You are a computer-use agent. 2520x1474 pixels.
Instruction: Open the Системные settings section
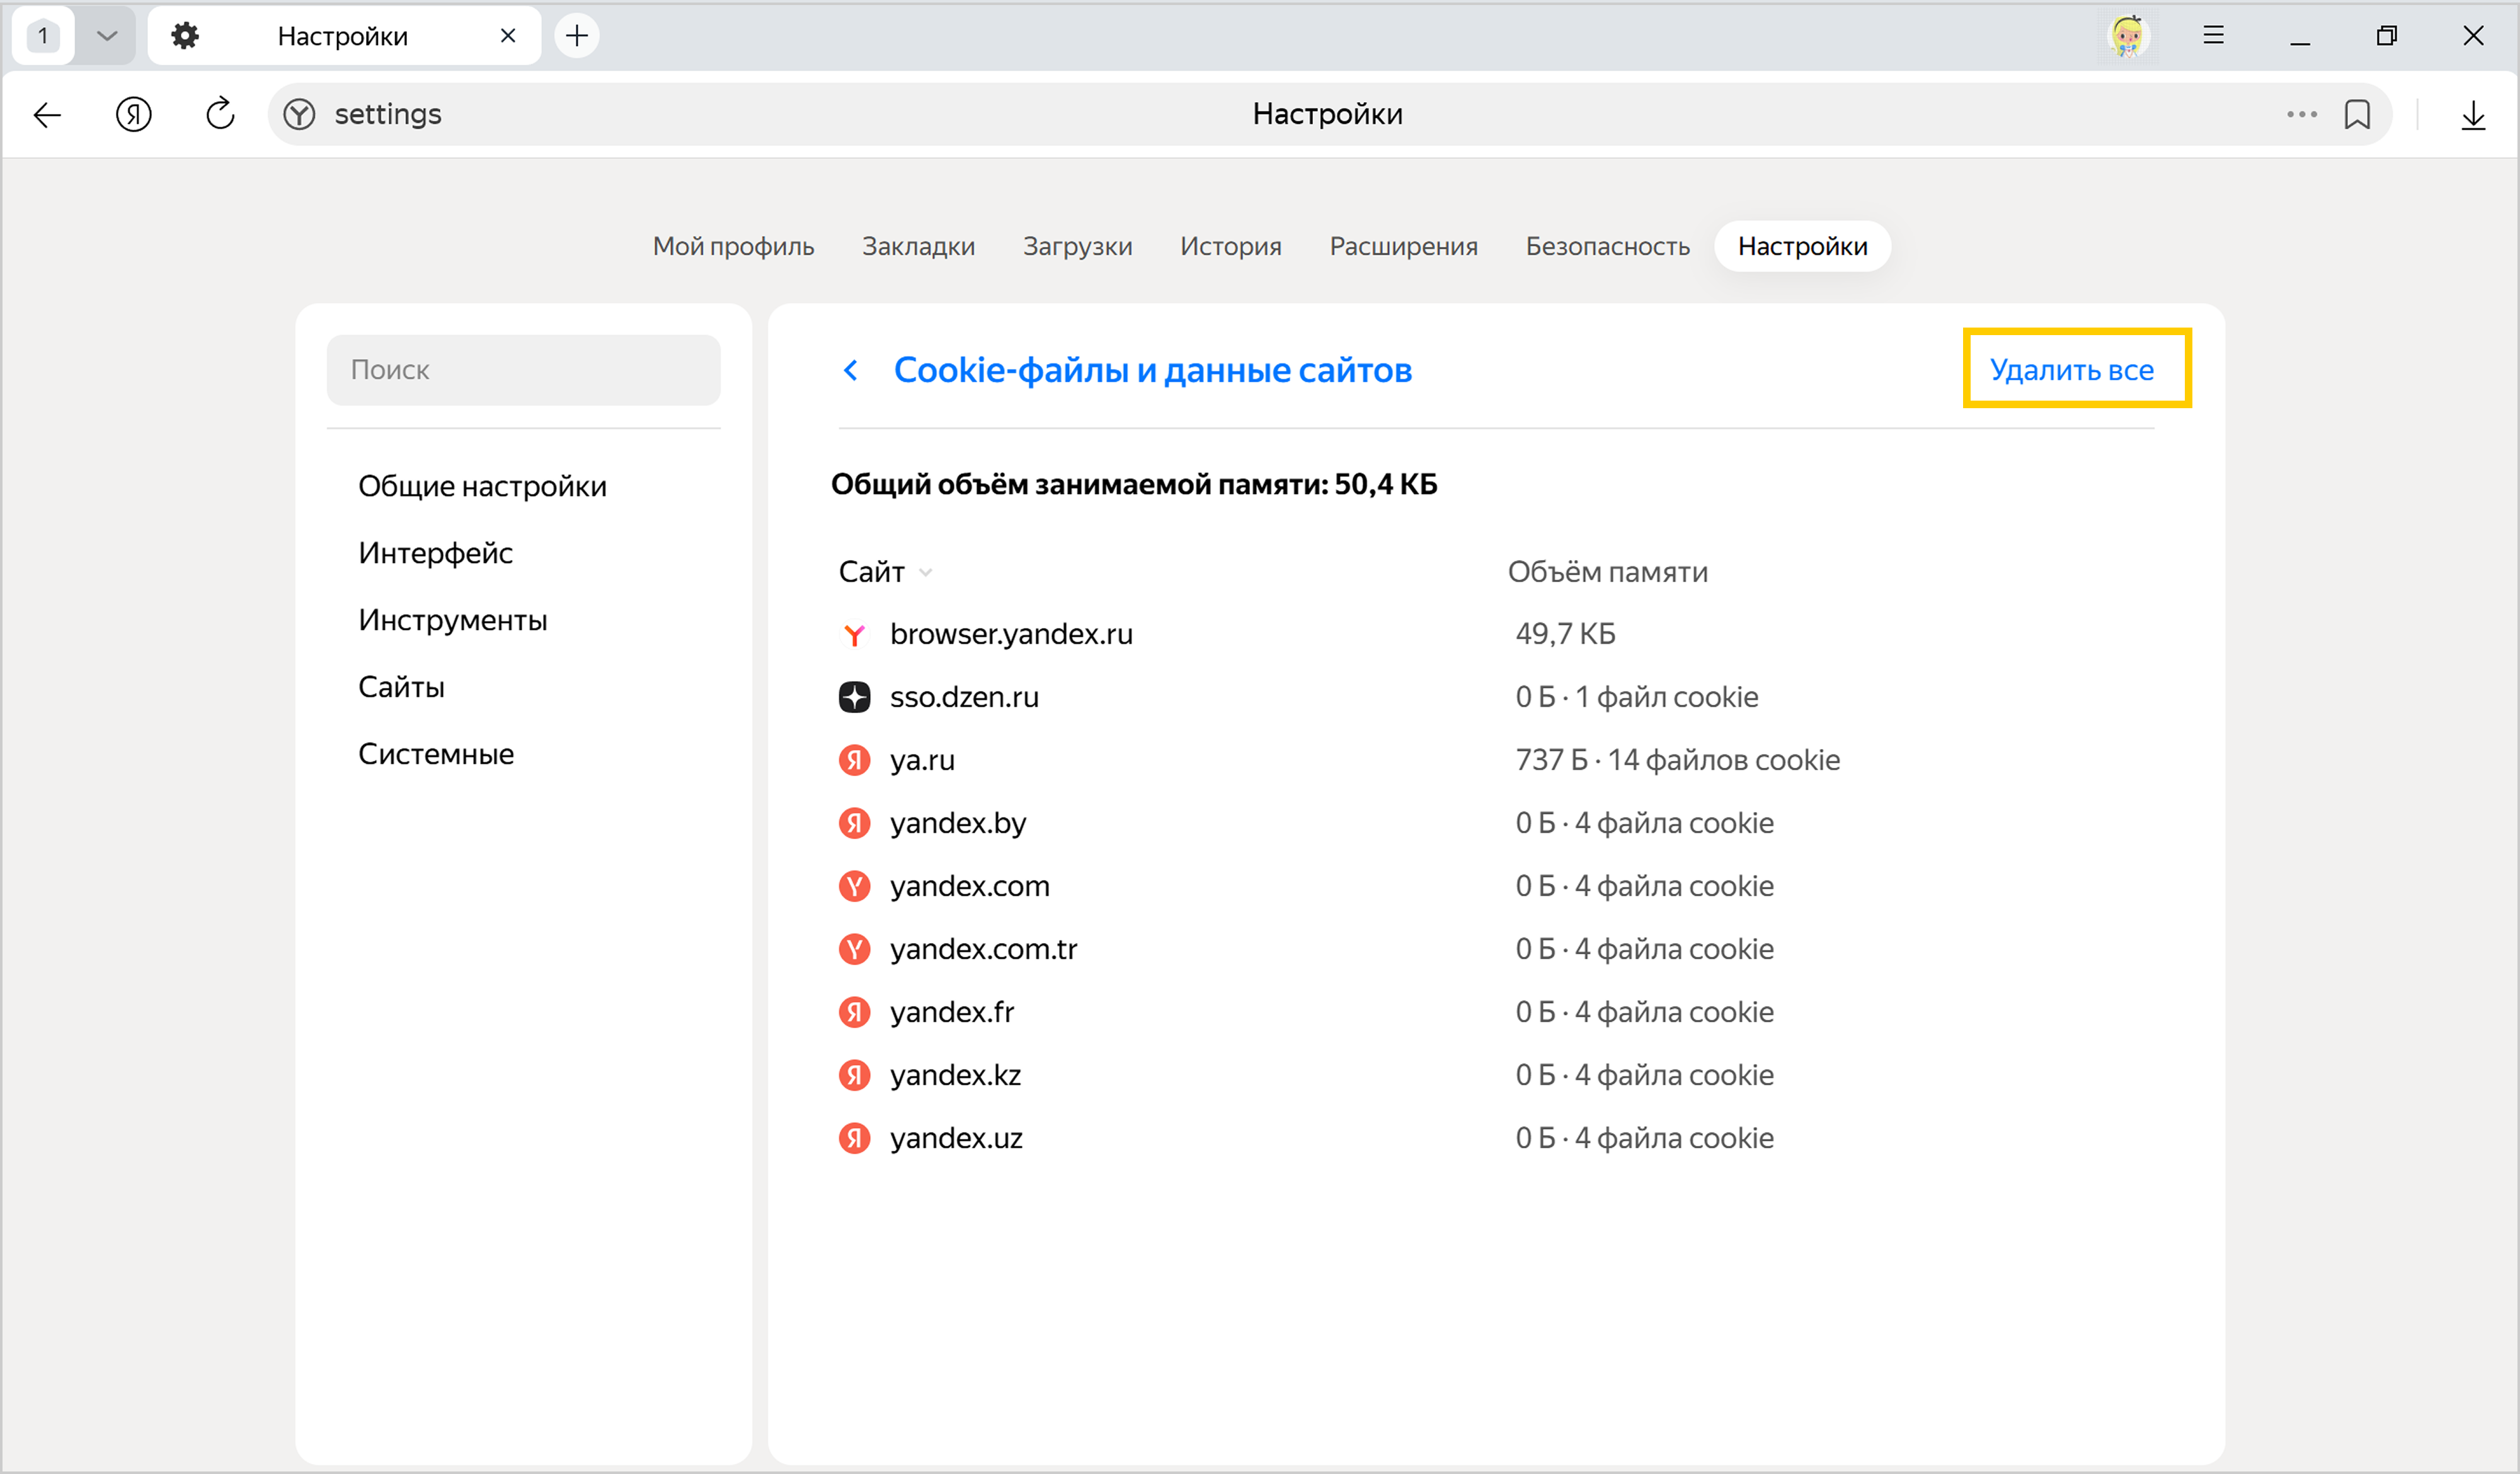(436, 754)
